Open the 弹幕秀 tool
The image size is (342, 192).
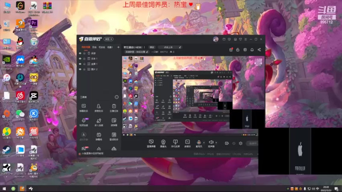click(x=99, y=137)
